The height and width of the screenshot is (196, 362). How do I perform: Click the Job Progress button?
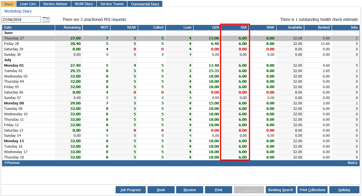click(130, 190)
